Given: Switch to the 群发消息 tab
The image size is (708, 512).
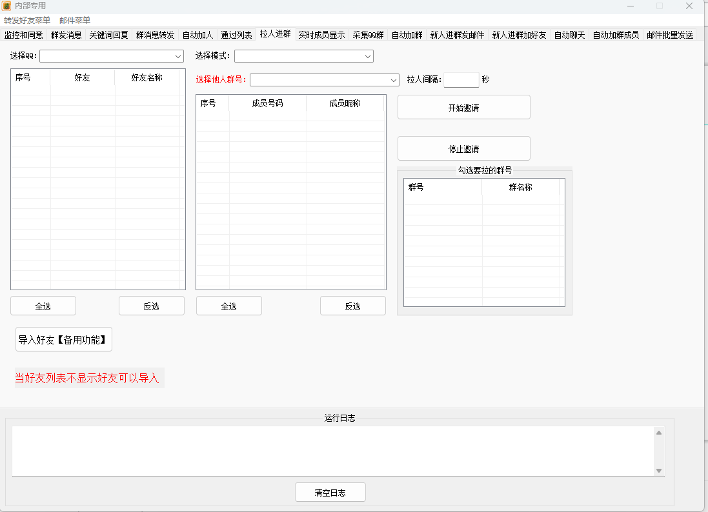Looking at the screenshot, I should tap(66, 35).
